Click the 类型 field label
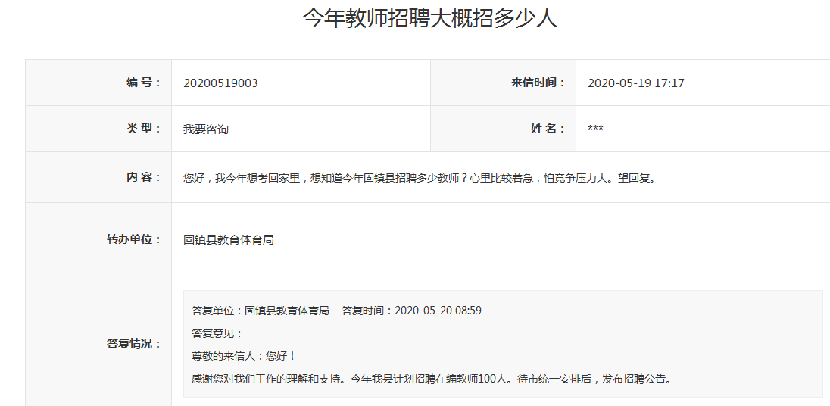 pos(143,129)
